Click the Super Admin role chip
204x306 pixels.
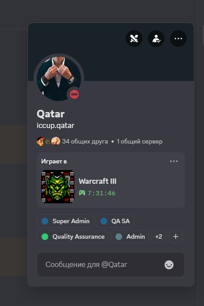[65, 221]
